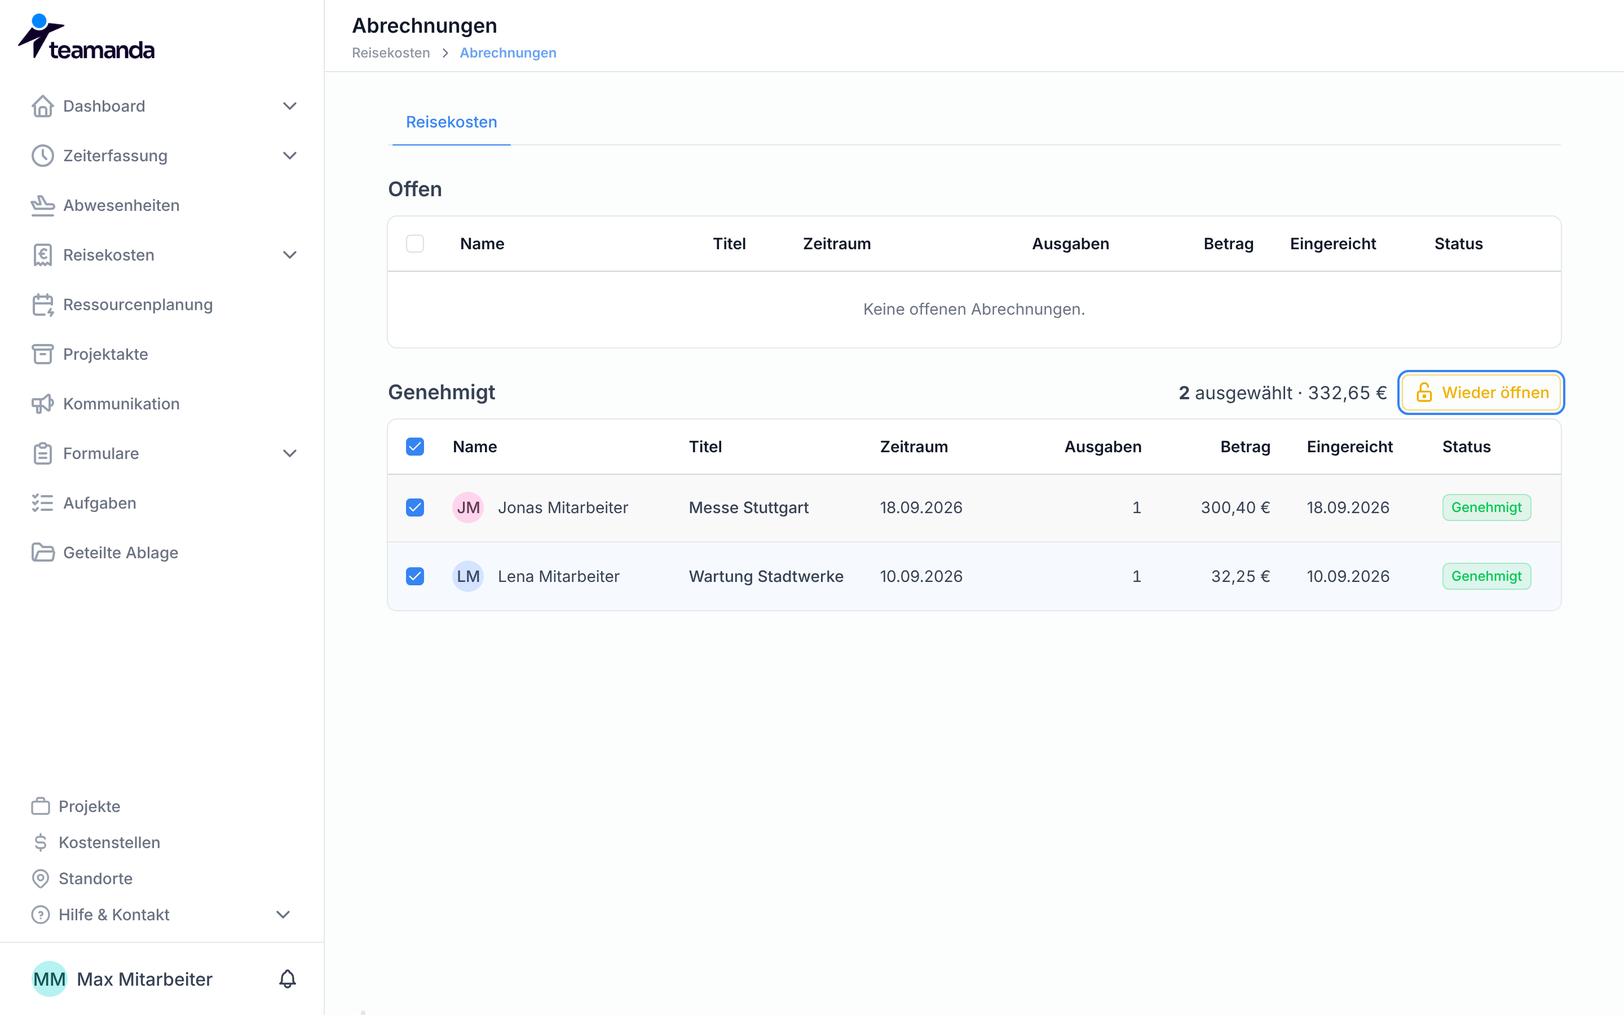Screen dimensions: 1624x1015
Task: Click the Reisekosten breadcrumb link
Action: coord(391,53)
